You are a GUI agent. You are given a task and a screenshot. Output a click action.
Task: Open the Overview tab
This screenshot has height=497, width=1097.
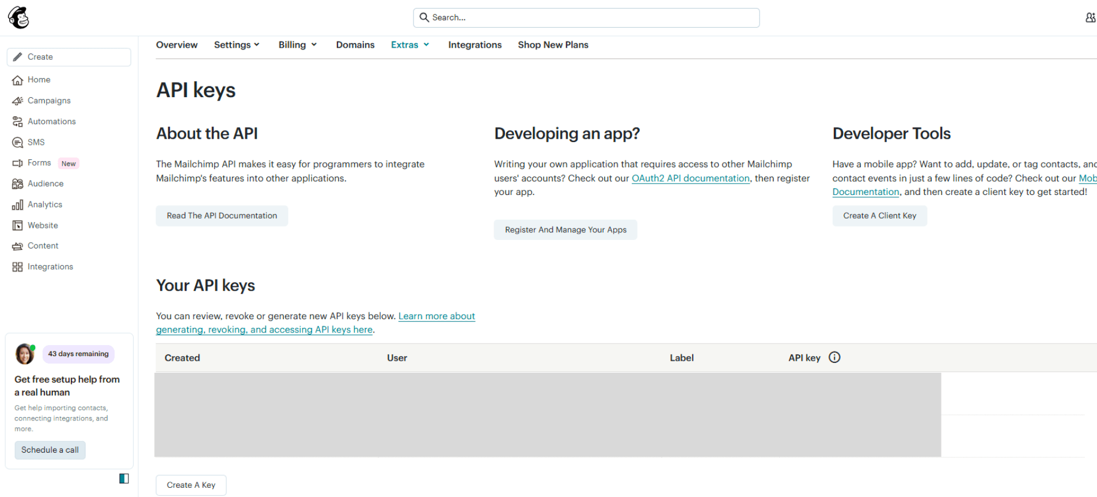tap(177, 45)
